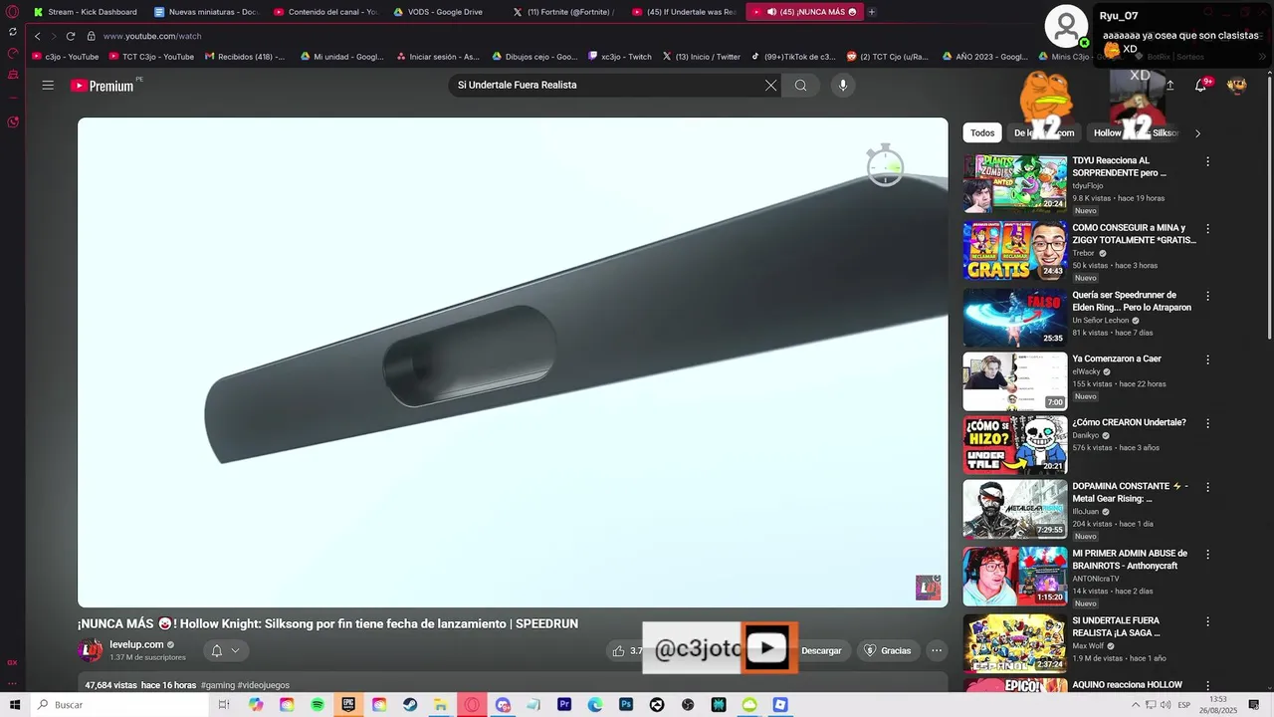
Task: Open options for SI UNDERTALE FUERA REALISTA video
Action: point(1208,621)
